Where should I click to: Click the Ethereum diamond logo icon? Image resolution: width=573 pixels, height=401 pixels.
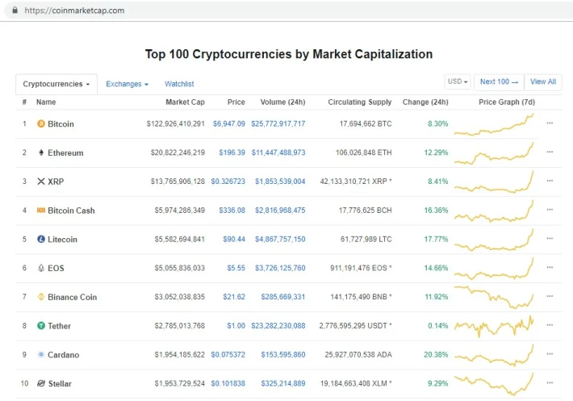[41, 152]
